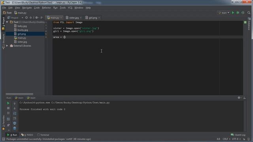Hide the Run tool window

pos(244,98)
